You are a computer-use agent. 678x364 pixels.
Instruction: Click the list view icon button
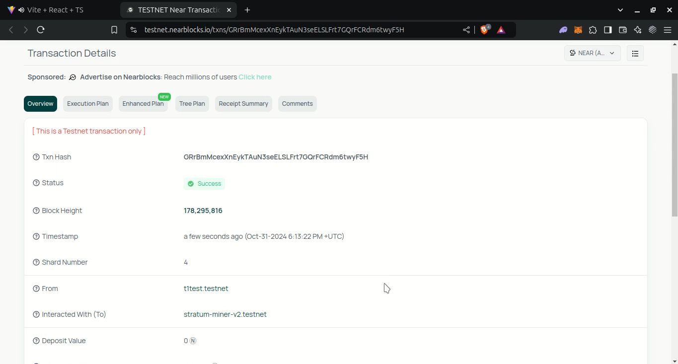pyautogui.click(x=635, y=53)
